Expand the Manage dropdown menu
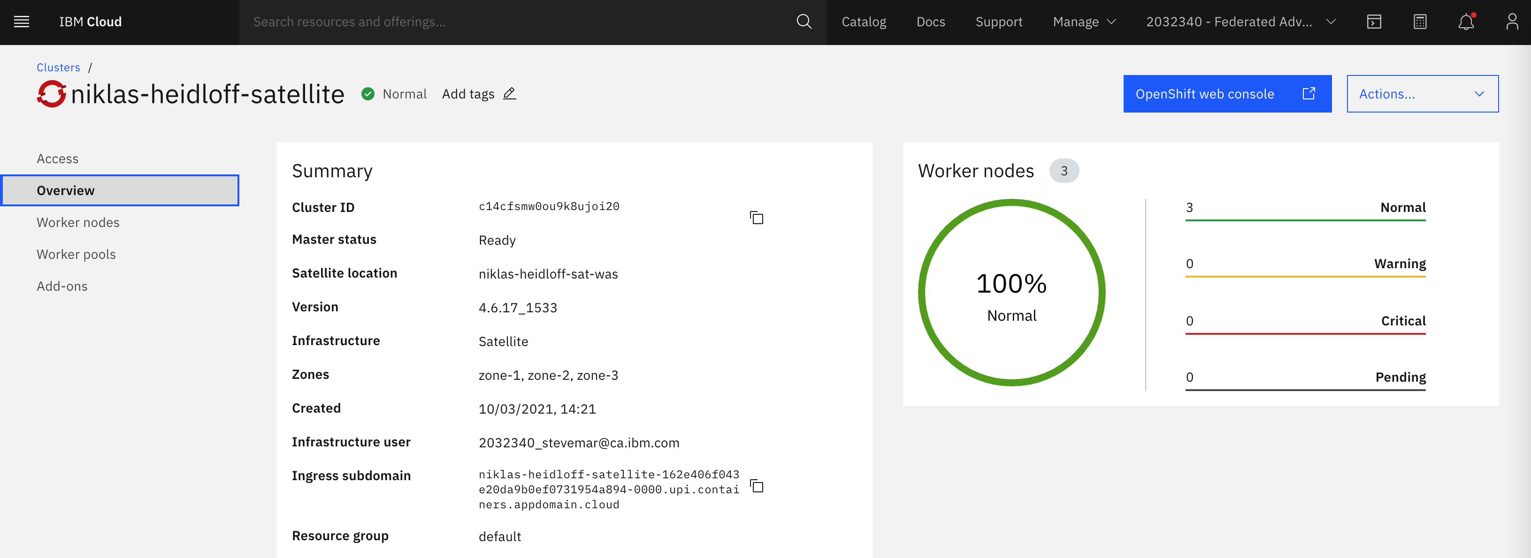This screenshot has height=558, width=1531. pos(1084,22)
